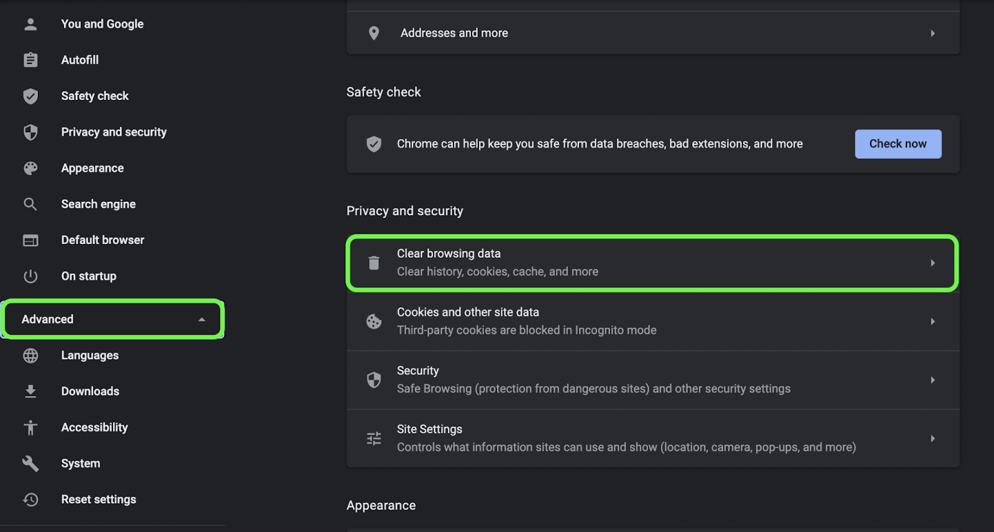The image size is (994, 532).
Task: Click the Check now button
Action: 898,144
